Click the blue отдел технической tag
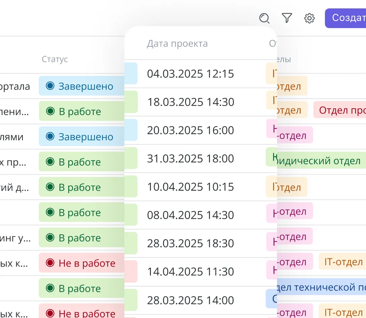The width and height of the screenshot is (366, 318). (320, 287)
